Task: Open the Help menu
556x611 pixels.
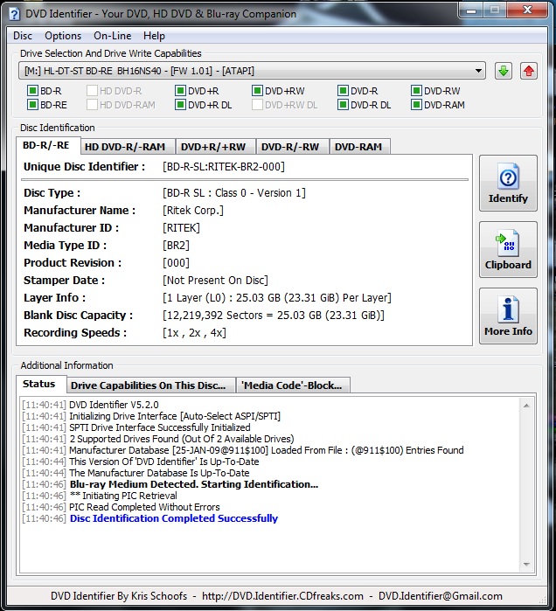Action: (154, 36)
